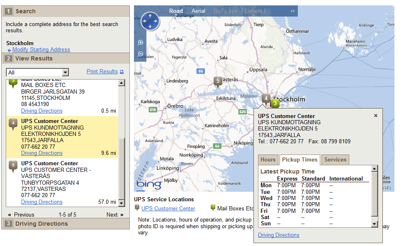Switch map to Road view
The image size is (404, 246).
pyautogui.click(x=176, y=11)
